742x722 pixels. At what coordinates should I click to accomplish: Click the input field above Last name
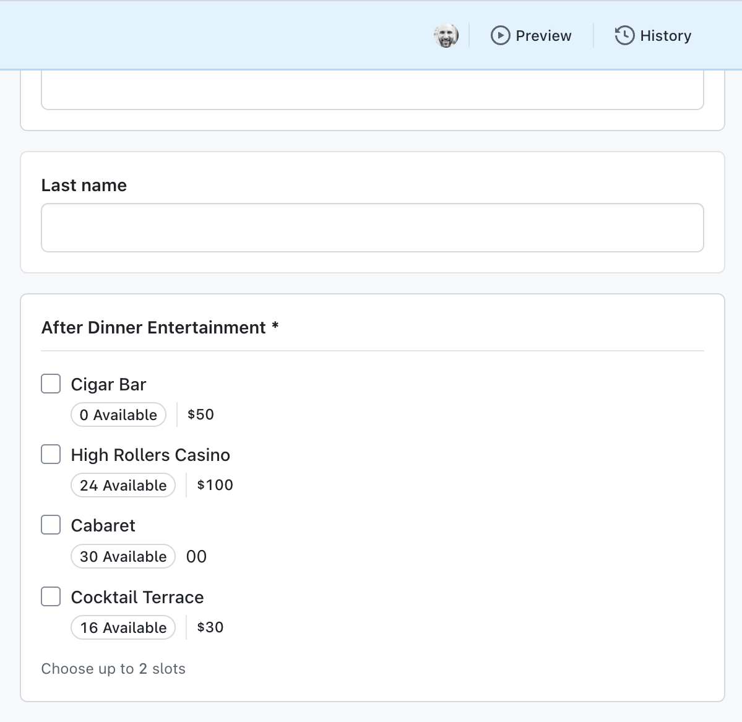(x=373, y=90)
